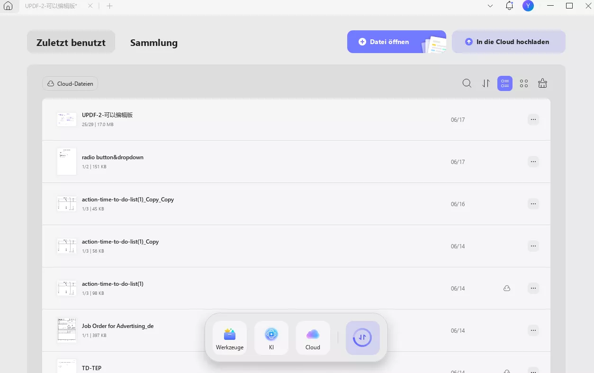This screenshot has height=373, width=594.
Task: Expand the tab list dropdown arrow
Action: 490,6
